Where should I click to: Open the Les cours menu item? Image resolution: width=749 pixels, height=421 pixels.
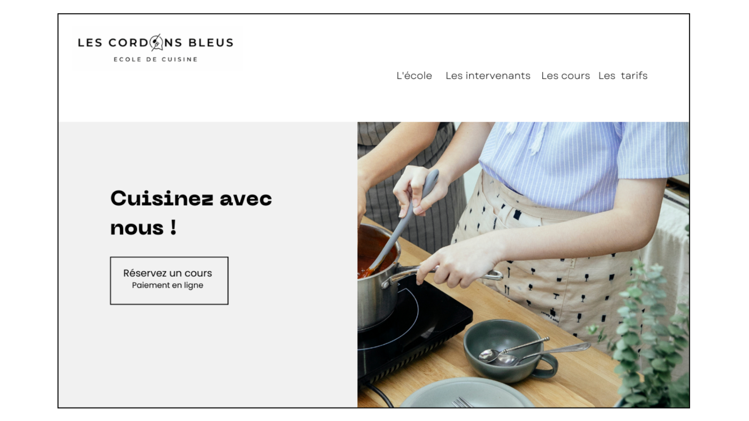click(566, 76)
